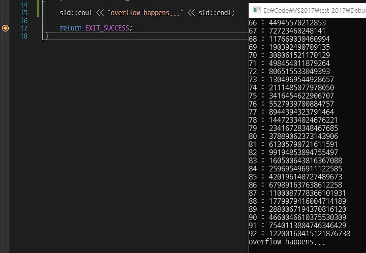The width and height of the screenshot is (366, 253).
Task: Click console output row 74 : 2111485077978050
Action: tap(291, 88)
